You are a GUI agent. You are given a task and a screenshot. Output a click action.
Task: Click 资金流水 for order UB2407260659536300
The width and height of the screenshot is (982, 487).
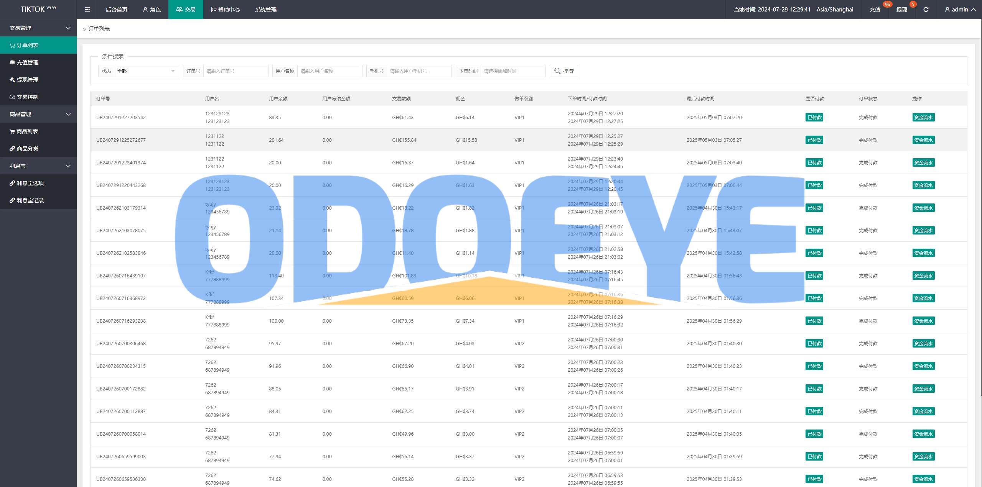923,479
